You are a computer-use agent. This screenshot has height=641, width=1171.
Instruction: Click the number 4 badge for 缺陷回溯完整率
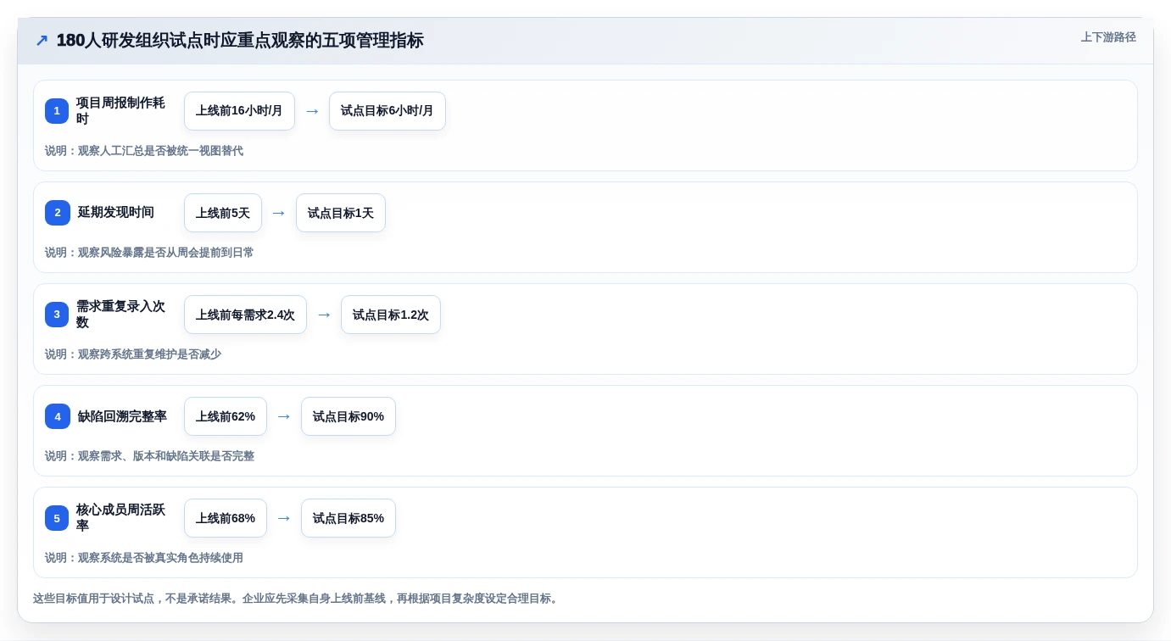[58, 416]
